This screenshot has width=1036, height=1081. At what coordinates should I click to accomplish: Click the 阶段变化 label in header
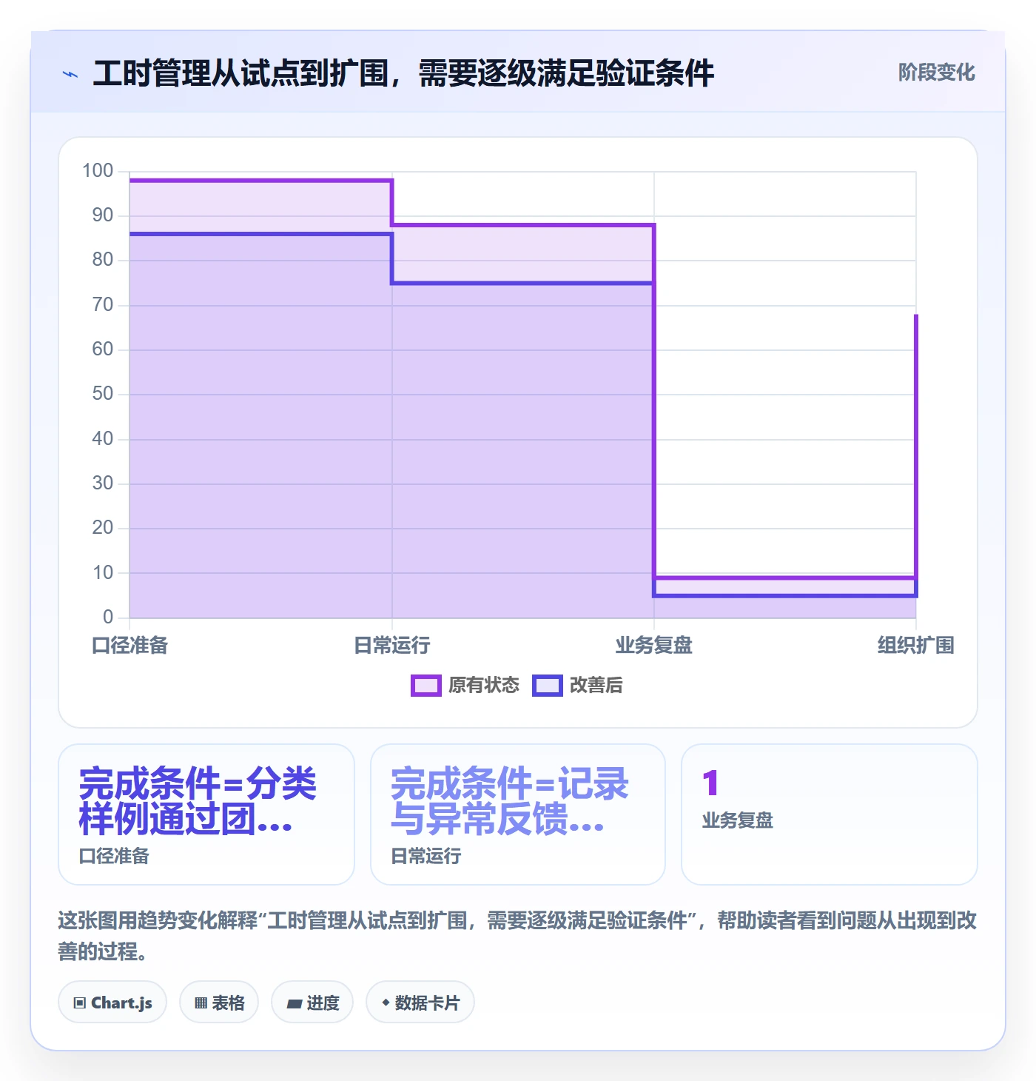936,73
